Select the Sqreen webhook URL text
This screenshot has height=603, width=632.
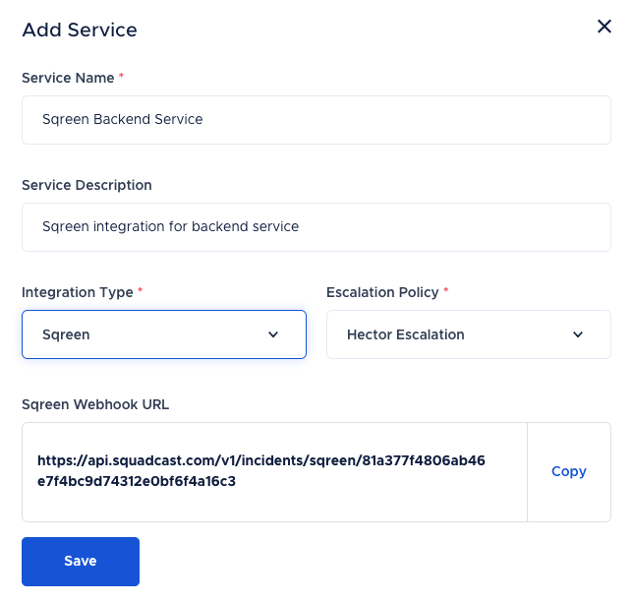[261, 471]
